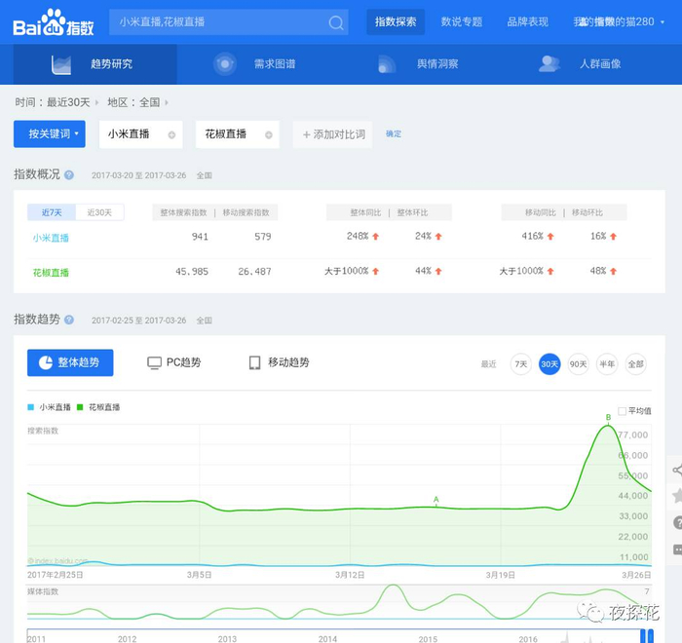
Task: Click the 趋势研究 chart icon
Action: (x=60, y=64)
